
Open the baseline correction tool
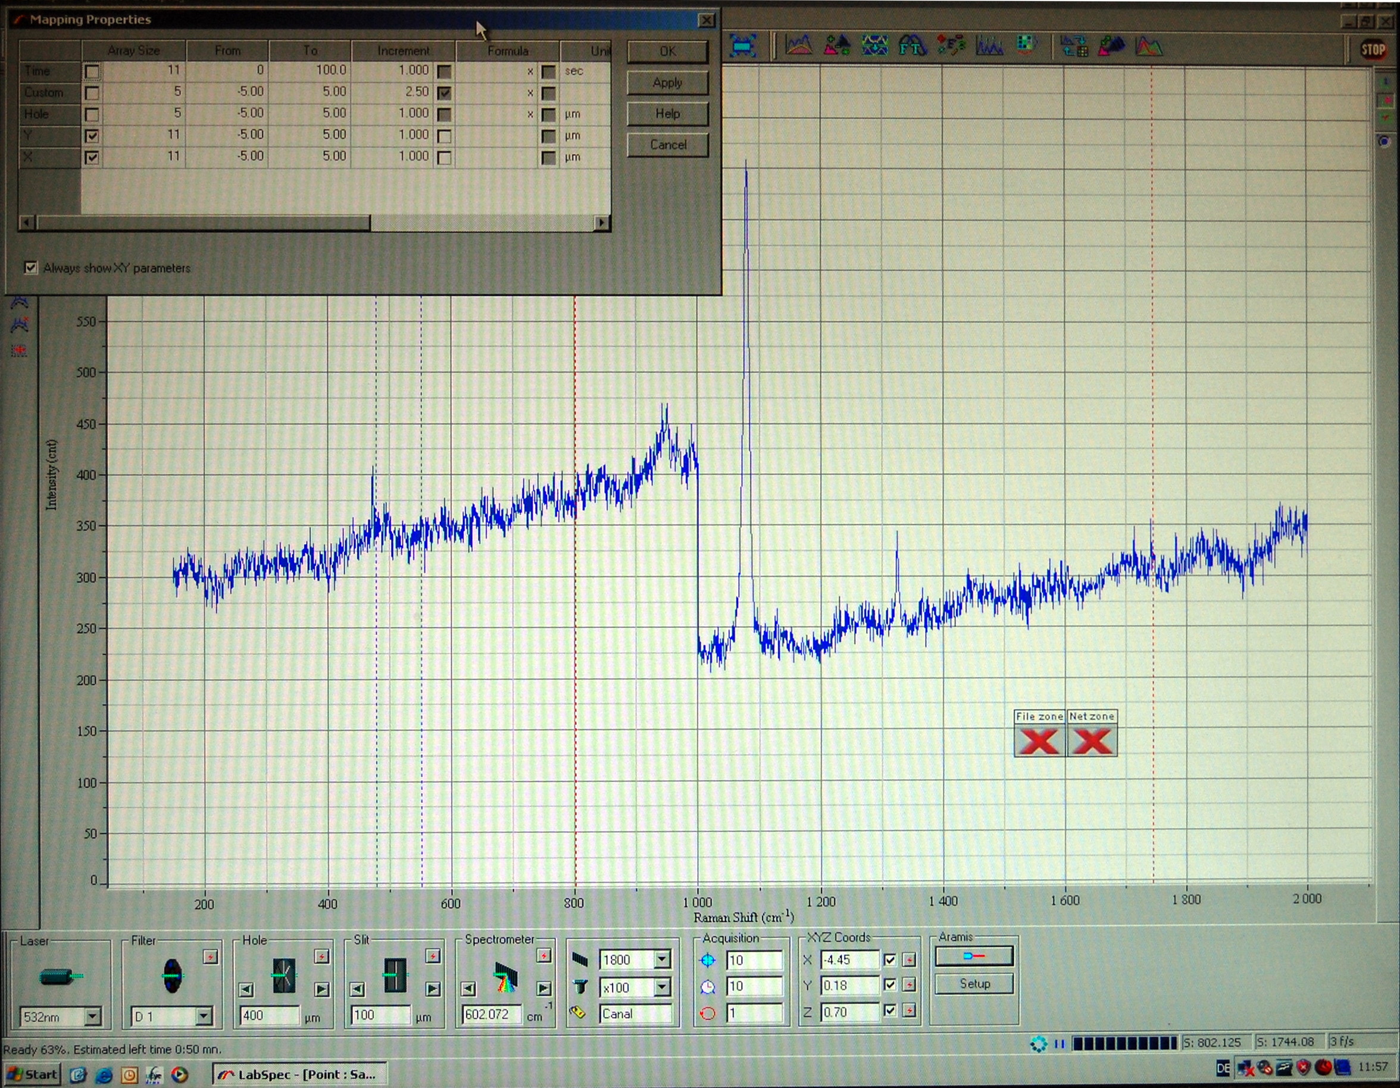point(799,45)
